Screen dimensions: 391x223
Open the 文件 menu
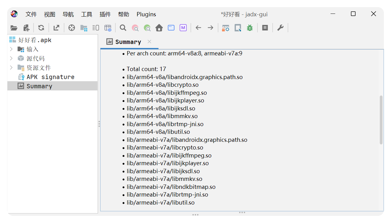click(x=31, y=14)
